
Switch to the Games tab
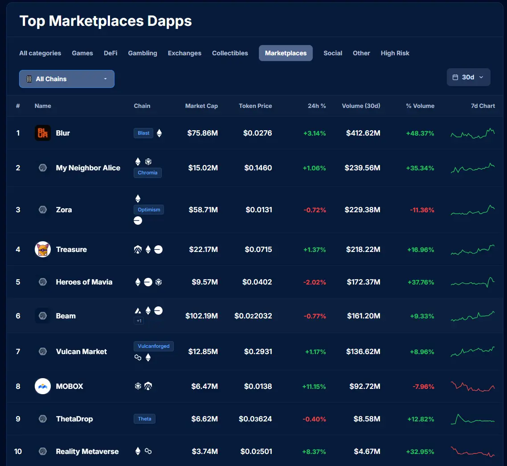(82, 53)
